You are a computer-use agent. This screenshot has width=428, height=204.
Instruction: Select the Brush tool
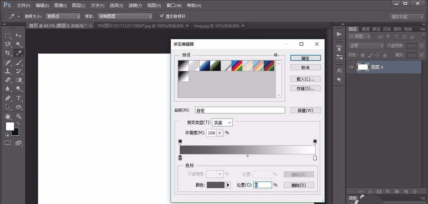coord(18,62)
